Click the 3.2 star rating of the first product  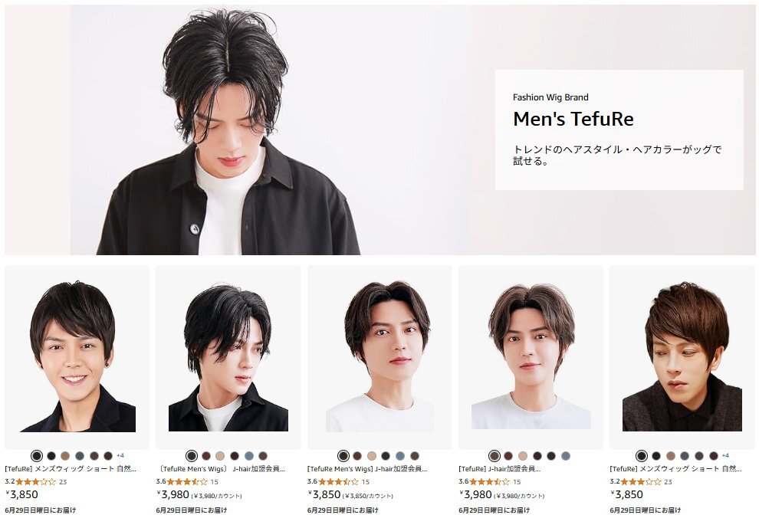[x=30, y=481]
